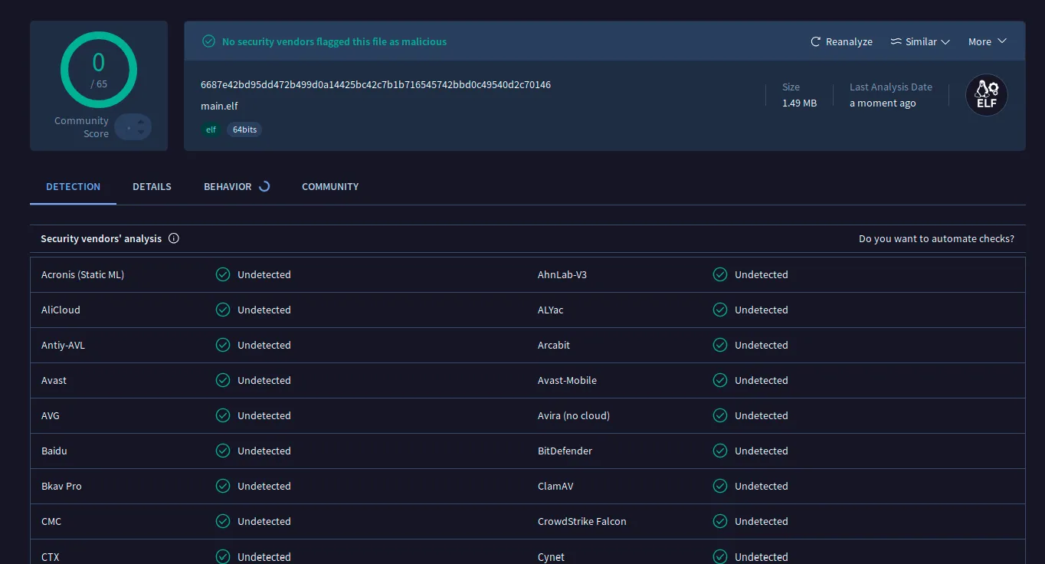Click 'No security vendors flagged this file' message

click(x=334, y=41)
